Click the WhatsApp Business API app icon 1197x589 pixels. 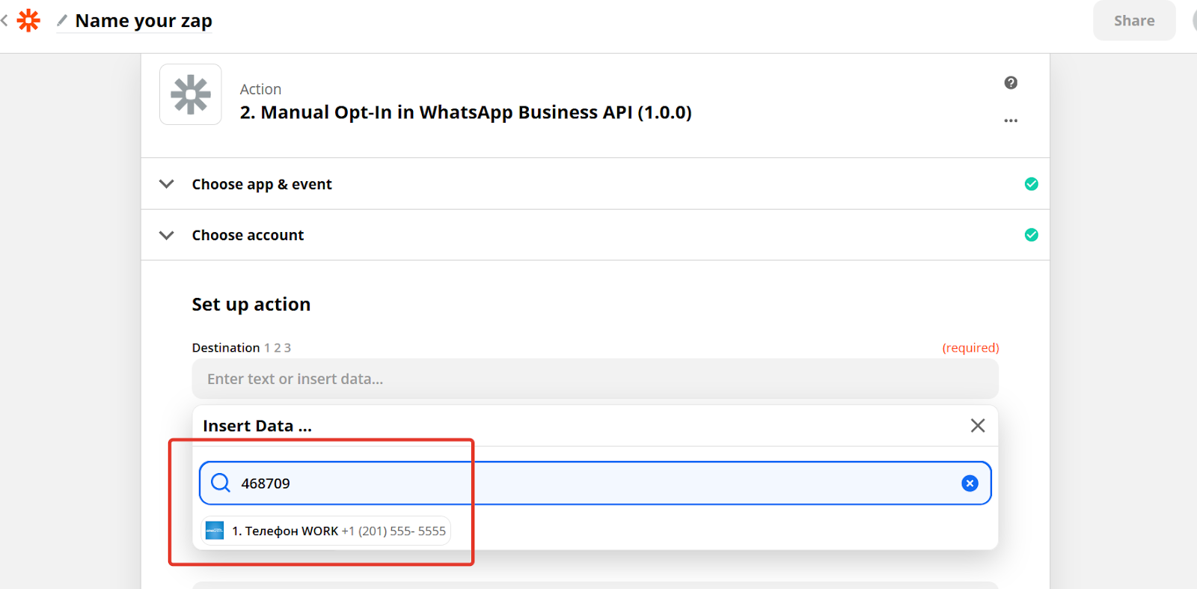click(x=191, y=94)
